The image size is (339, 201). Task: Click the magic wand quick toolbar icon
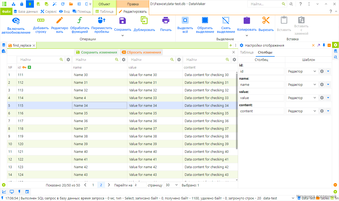55,4
